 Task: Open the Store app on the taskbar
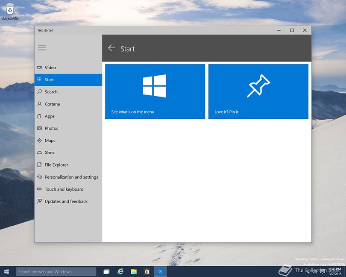[x=147, y=272]
